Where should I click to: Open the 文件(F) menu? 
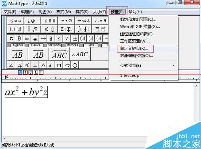(10, 12)
